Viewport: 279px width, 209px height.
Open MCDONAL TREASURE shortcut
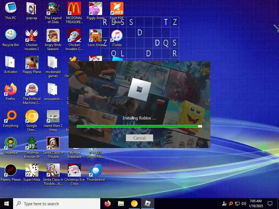pos(74,13)
